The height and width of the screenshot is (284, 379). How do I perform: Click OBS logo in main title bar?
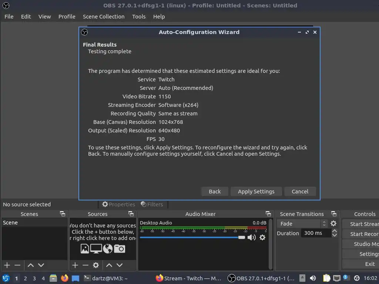pos(6,5)
